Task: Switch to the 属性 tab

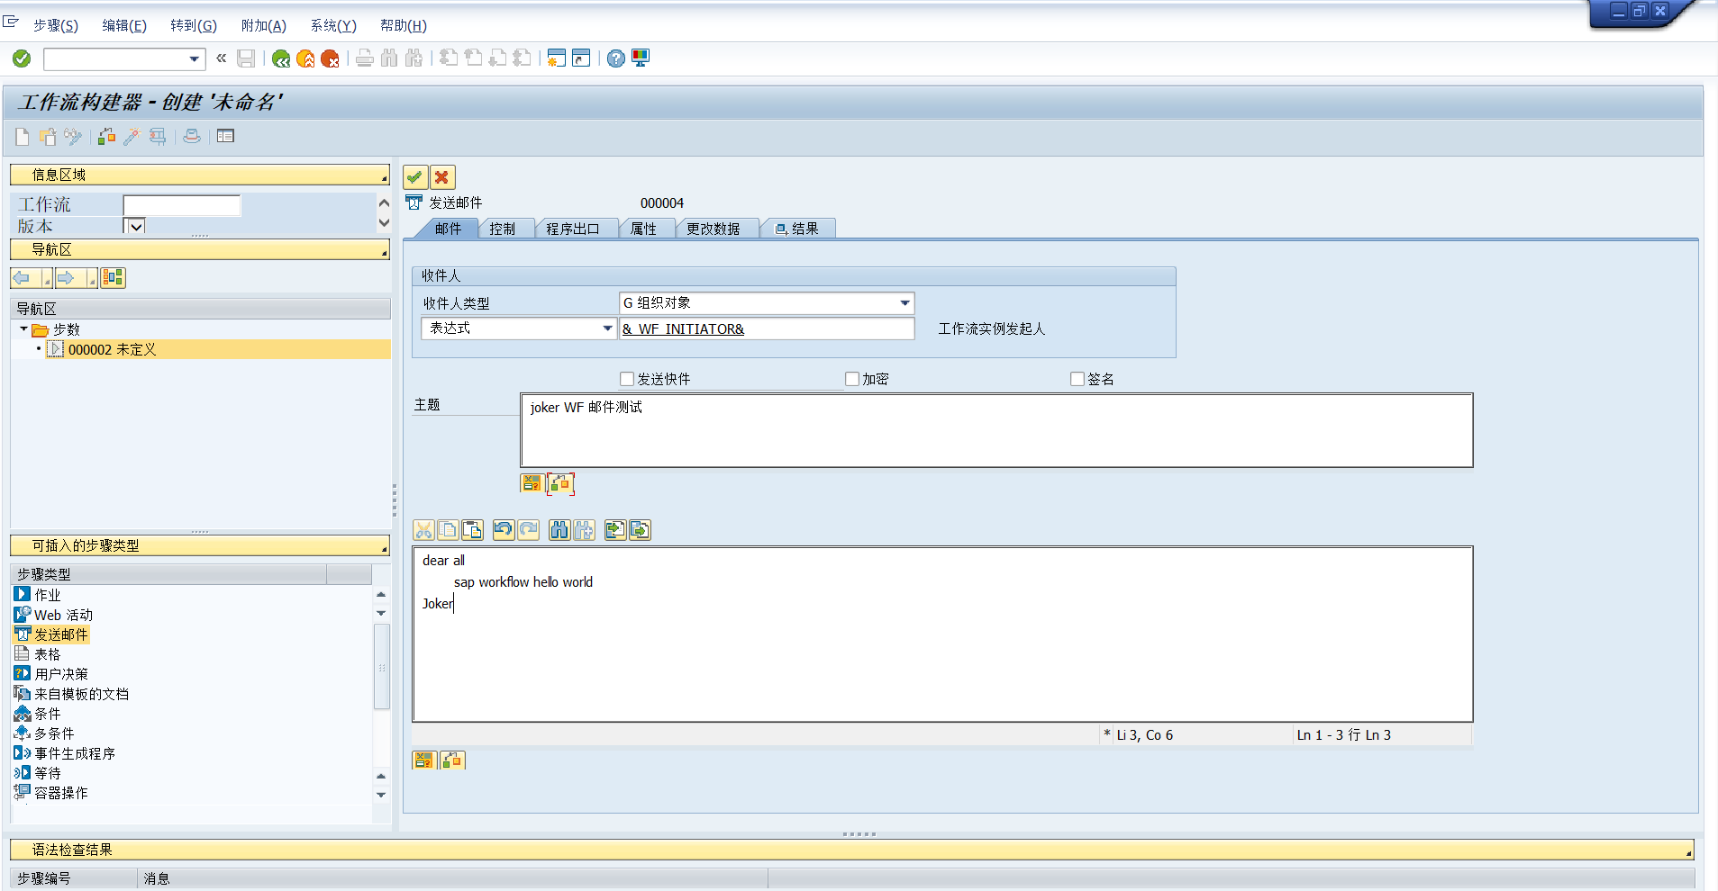Action: click(643, 229)
